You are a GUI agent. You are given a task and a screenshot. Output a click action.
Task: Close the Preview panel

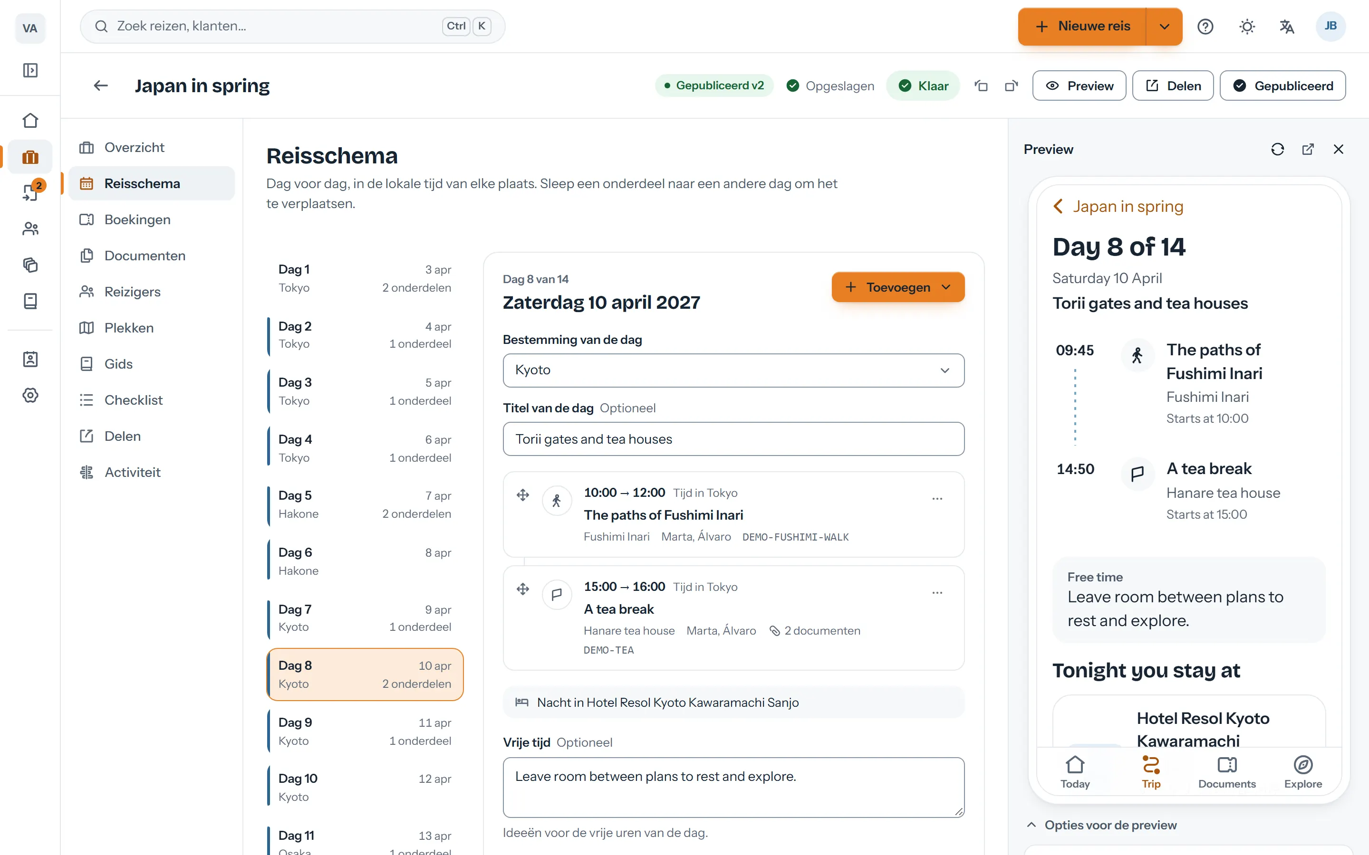coord(1339,149)
